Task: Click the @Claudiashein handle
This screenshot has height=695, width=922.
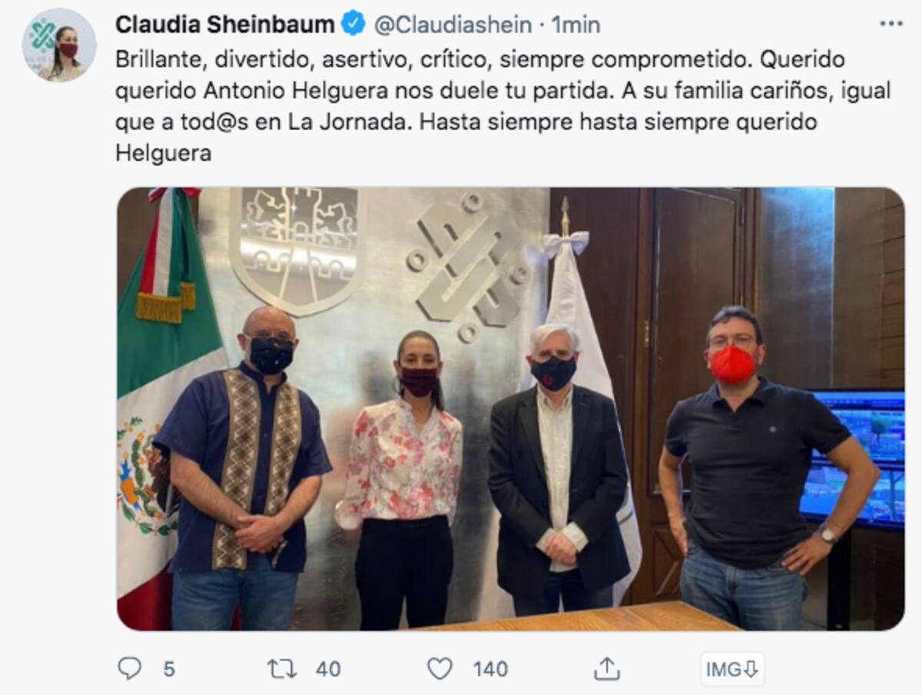Action: (x=453, y=25)
